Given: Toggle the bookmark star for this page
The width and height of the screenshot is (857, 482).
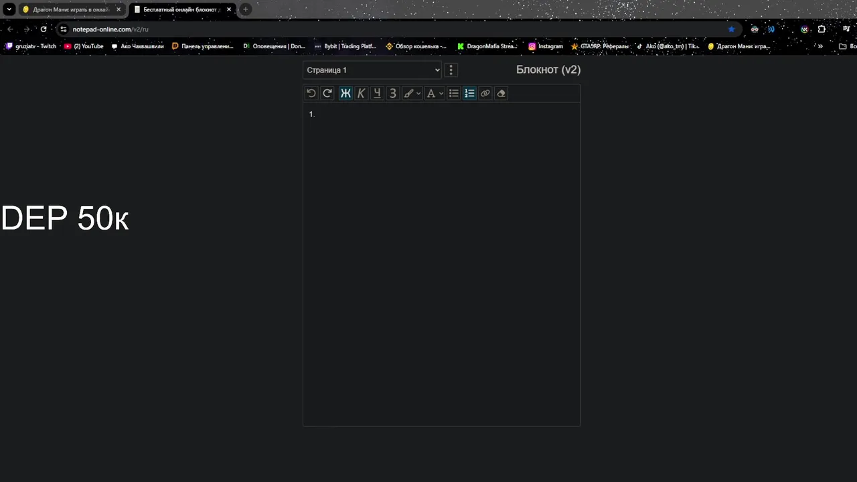Looking at the screenshot, I should click(x=731, y=29).
